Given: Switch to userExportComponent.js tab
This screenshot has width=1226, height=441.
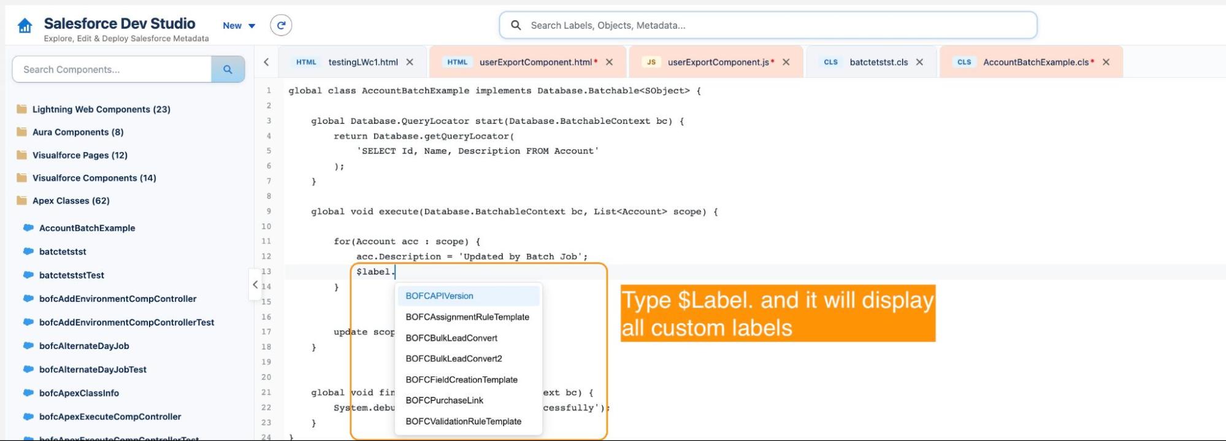Looking at the screenshot, I should tap(716, 62).
